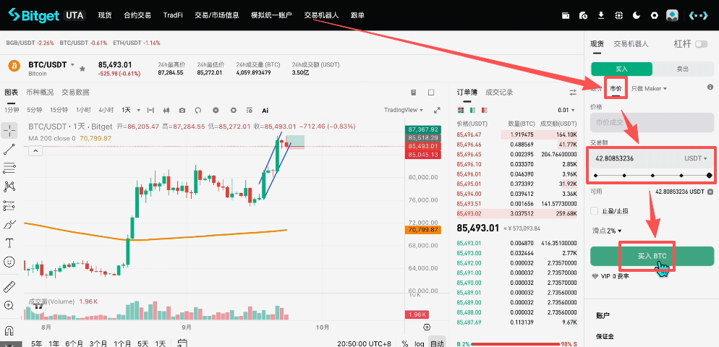Screen dimensions: 719x347
Task: Toggle the 杠杆 leverage switch
Action: [x=701, y=44]
